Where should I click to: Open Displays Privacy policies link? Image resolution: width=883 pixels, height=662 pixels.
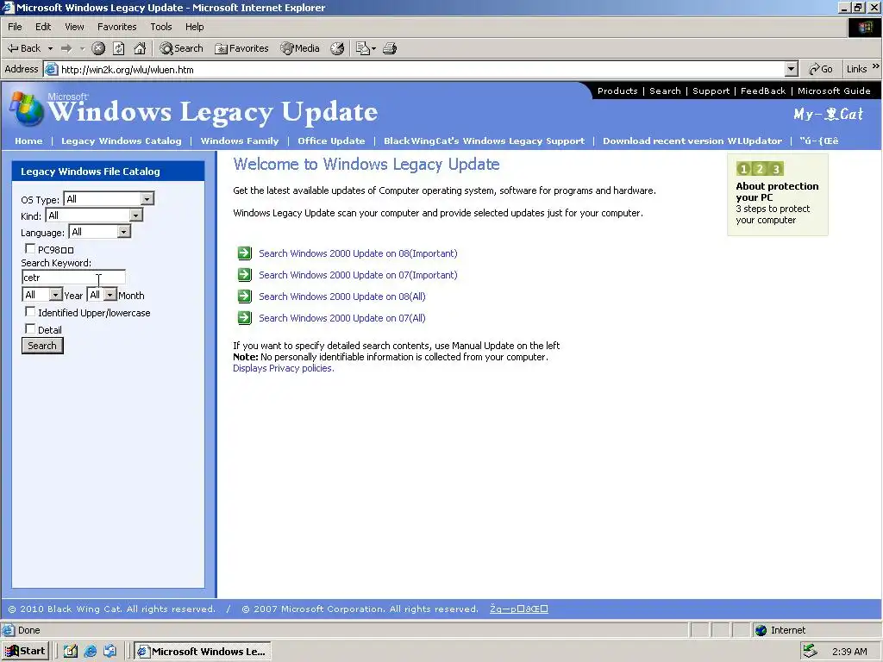tap(283, 368)
